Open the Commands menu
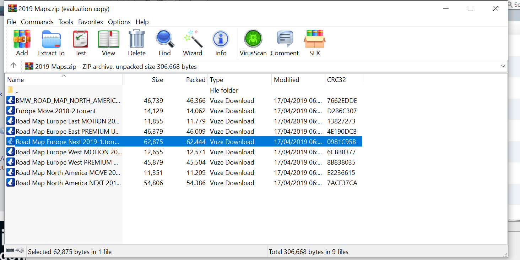This screenshot has height=260, width=520. pyautogui.click(x=37, y=22)
